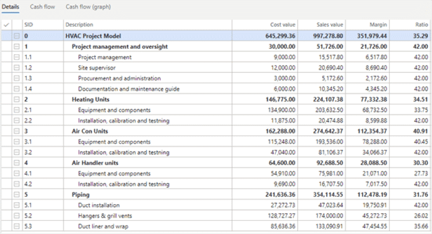Collapse the Project management and oversight group
This screenshot has width=432, height=234.
click(17, 47)
